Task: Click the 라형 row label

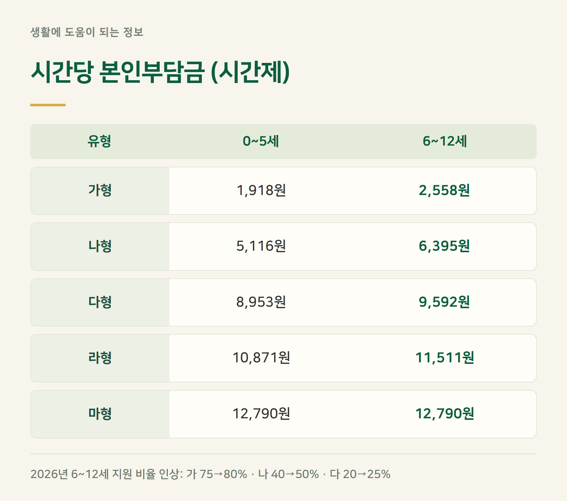Action: click(x=100, y=358)
